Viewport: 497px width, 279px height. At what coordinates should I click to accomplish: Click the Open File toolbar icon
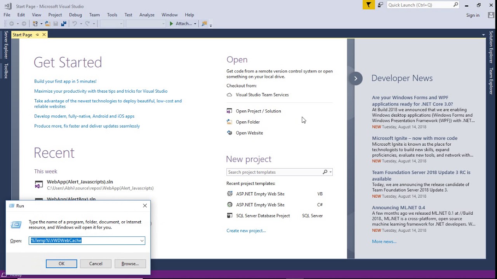47,24
